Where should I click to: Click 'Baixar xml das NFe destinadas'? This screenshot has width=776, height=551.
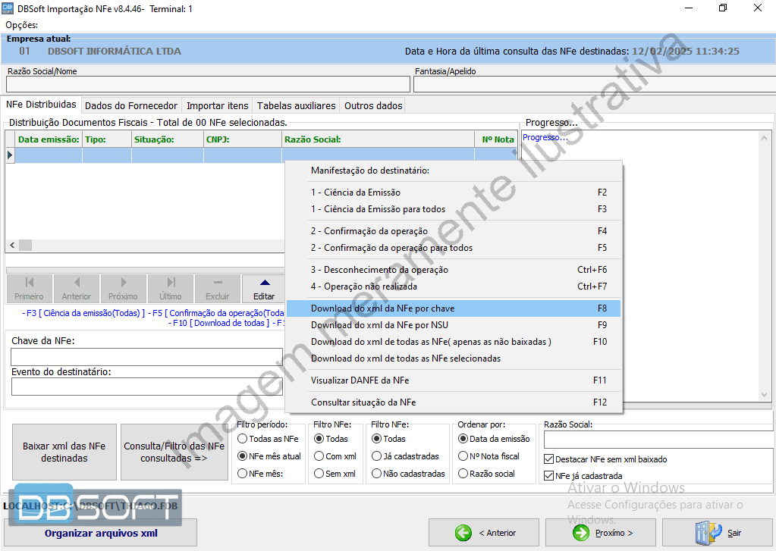point(64,452)
